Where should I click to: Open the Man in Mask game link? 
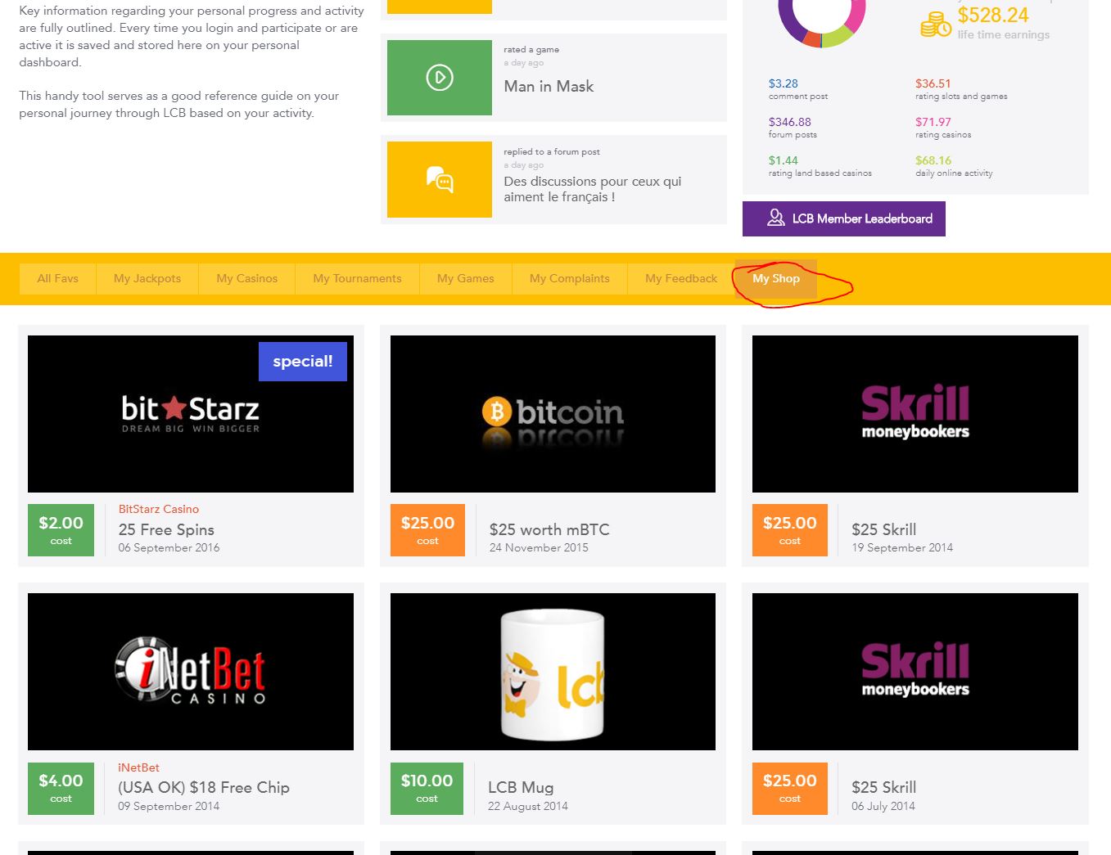[549, 86]
